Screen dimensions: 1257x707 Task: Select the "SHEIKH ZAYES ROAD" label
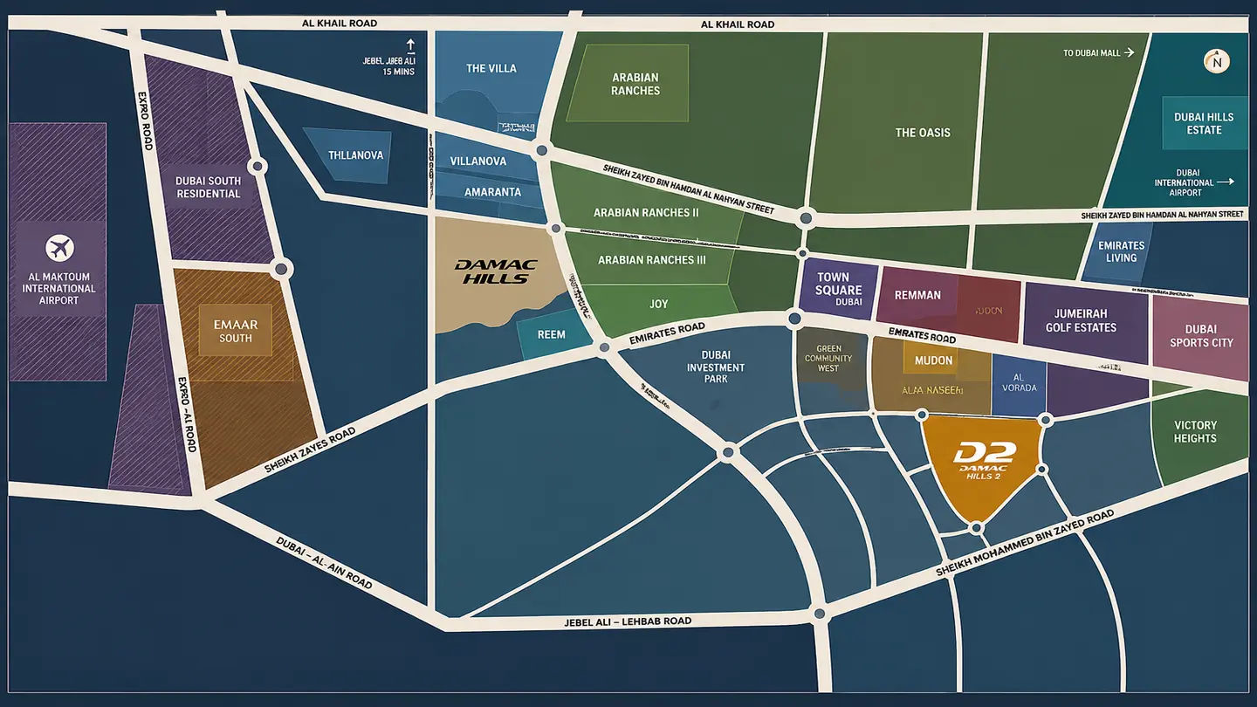pos(310,450)
